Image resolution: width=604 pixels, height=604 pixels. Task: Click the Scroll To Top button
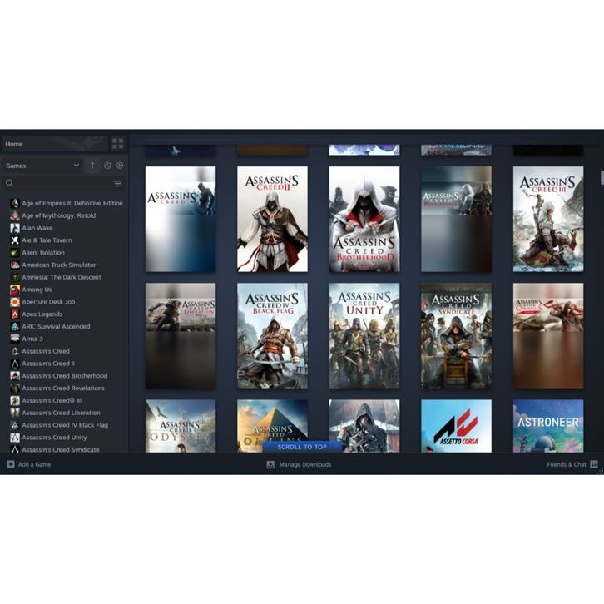(302, 447)
